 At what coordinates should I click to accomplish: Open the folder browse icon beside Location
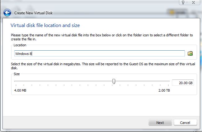(x=191, y=53)
